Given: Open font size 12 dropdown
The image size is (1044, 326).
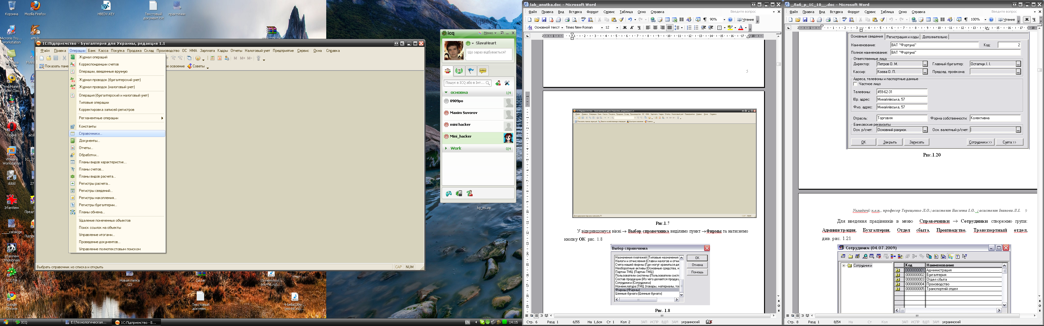Looking at the screenshot, I should click(x=617, y=28).
